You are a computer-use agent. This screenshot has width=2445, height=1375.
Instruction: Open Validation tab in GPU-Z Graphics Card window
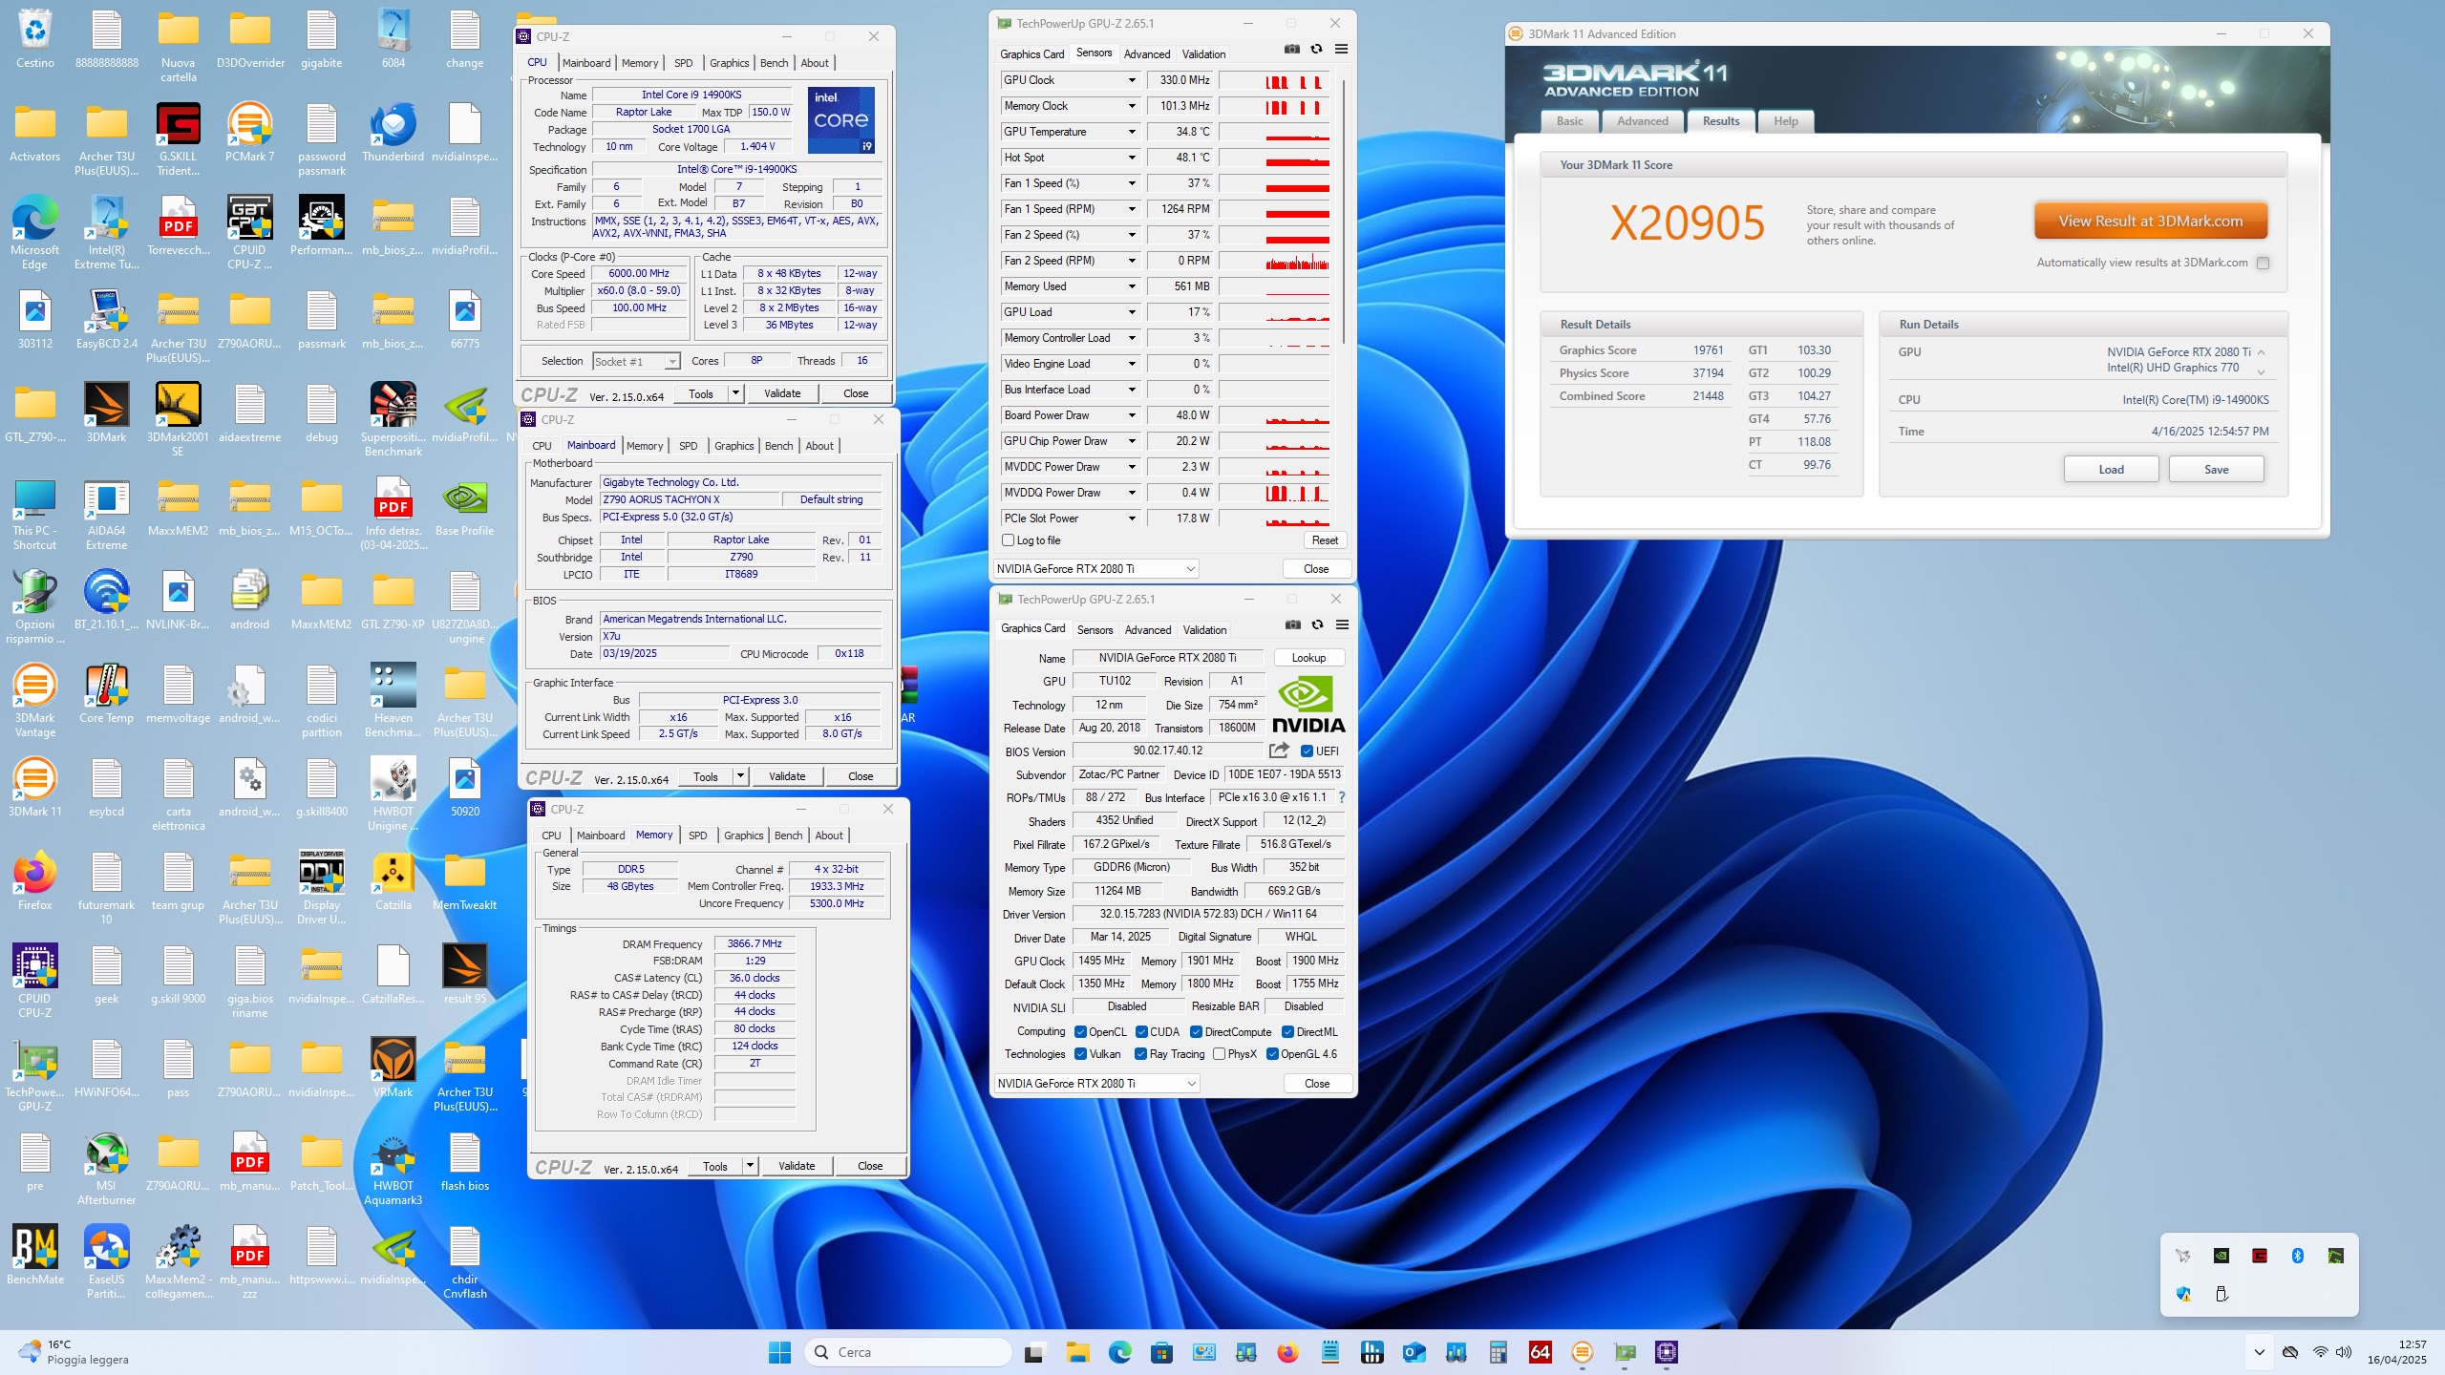1204,630
